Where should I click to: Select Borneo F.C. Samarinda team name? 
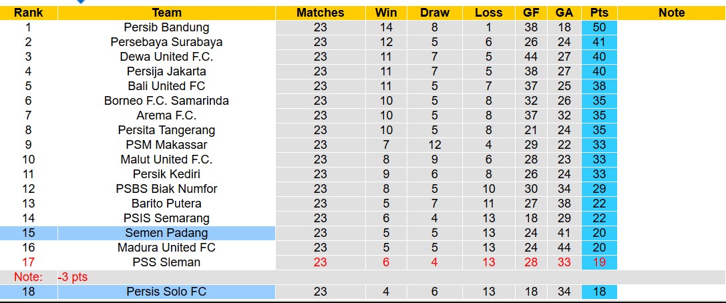pos(166,101)
